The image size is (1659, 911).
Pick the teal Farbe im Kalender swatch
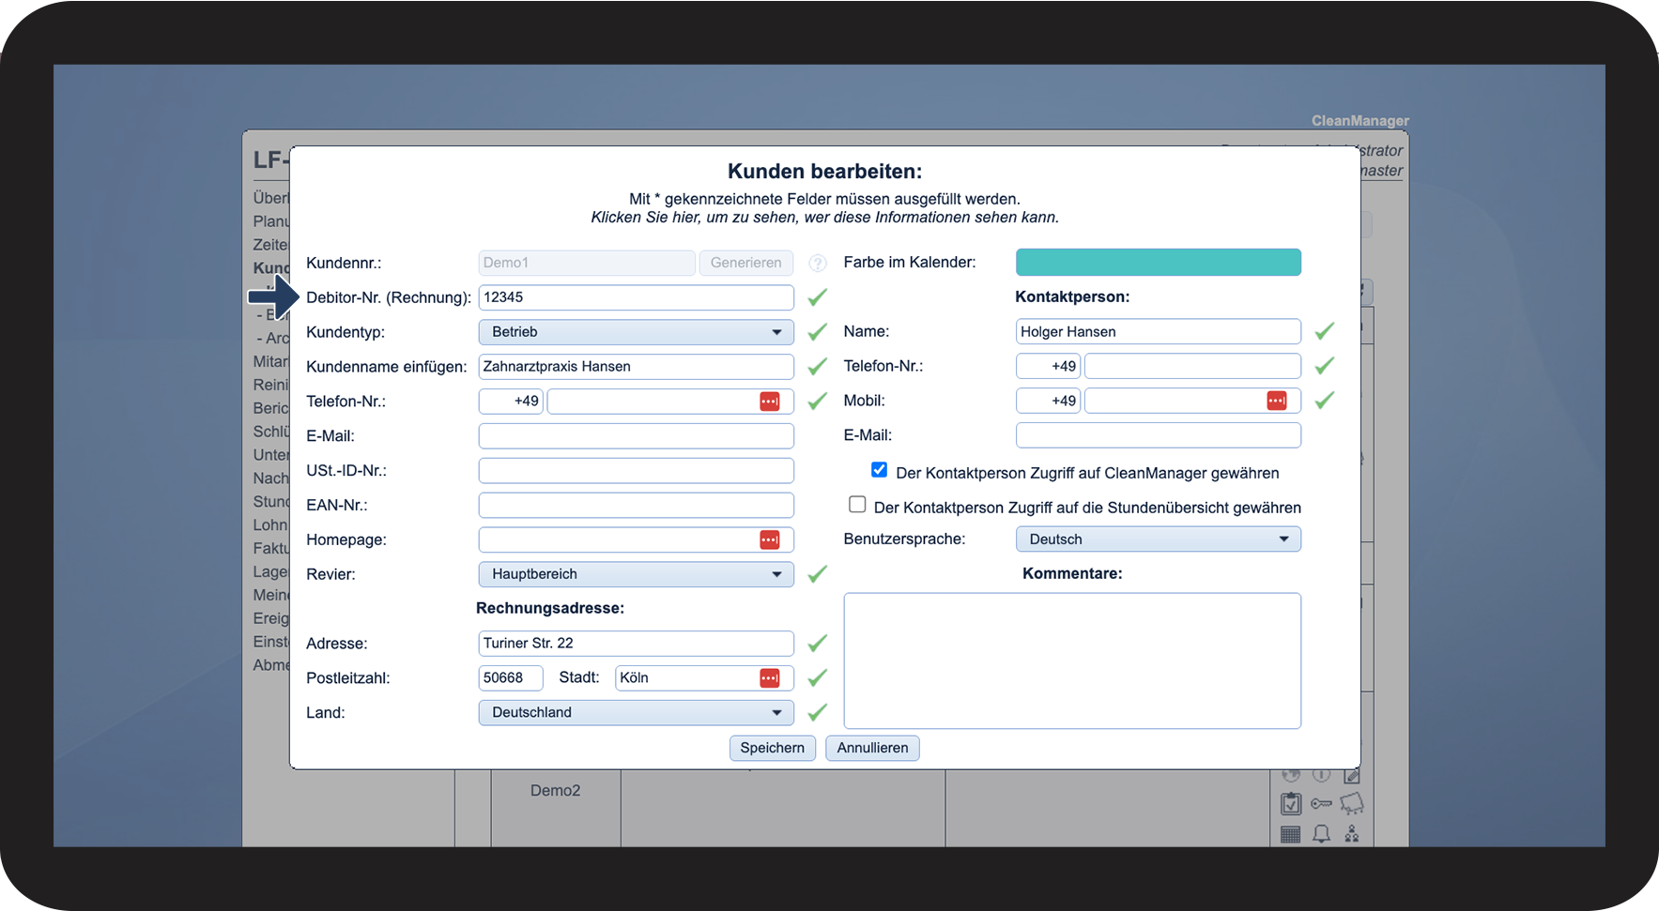1158,263
